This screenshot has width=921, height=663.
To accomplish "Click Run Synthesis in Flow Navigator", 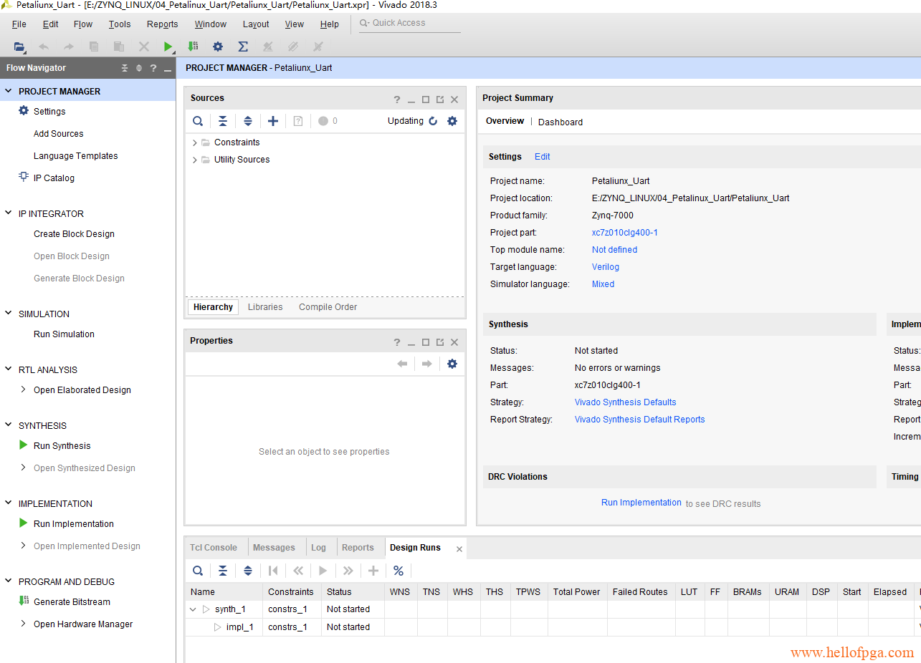I will (x=62, y=446).
